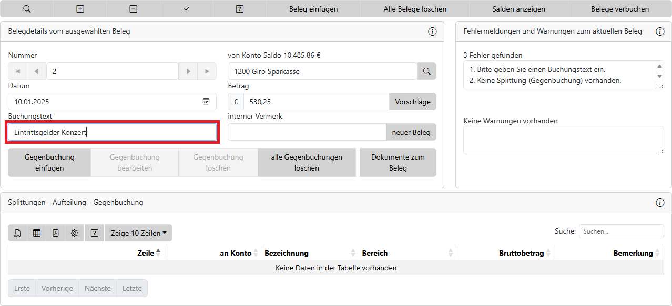Export the split table as PDF
This screenshot has height=306, width=672.
pyautogui.click(x=56, y=233)
